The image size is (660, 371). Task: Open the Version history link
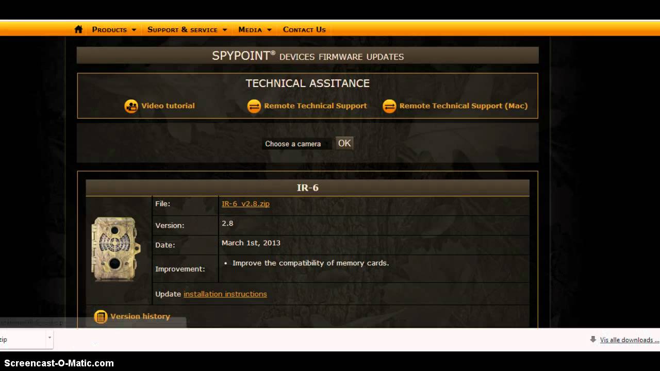[x=140, y=316]
